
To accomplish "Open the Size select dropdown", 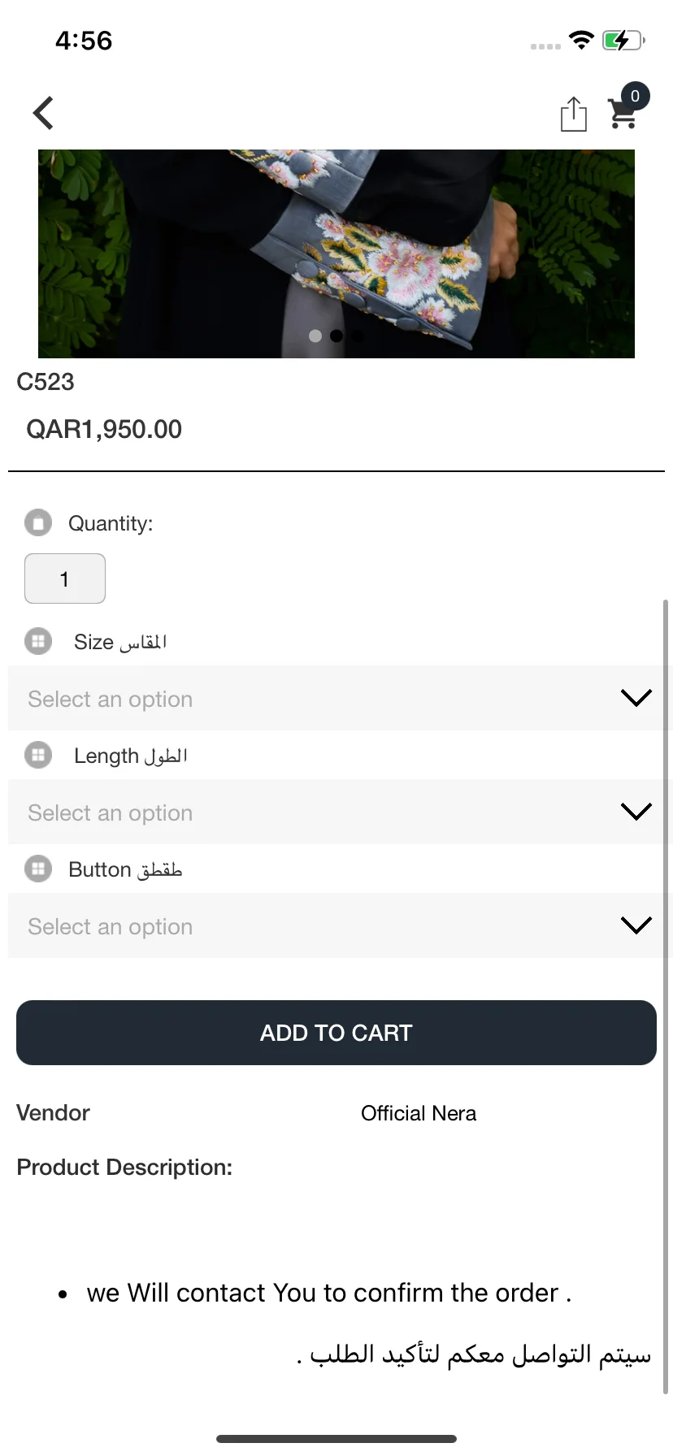I will [x=336, y=698].
